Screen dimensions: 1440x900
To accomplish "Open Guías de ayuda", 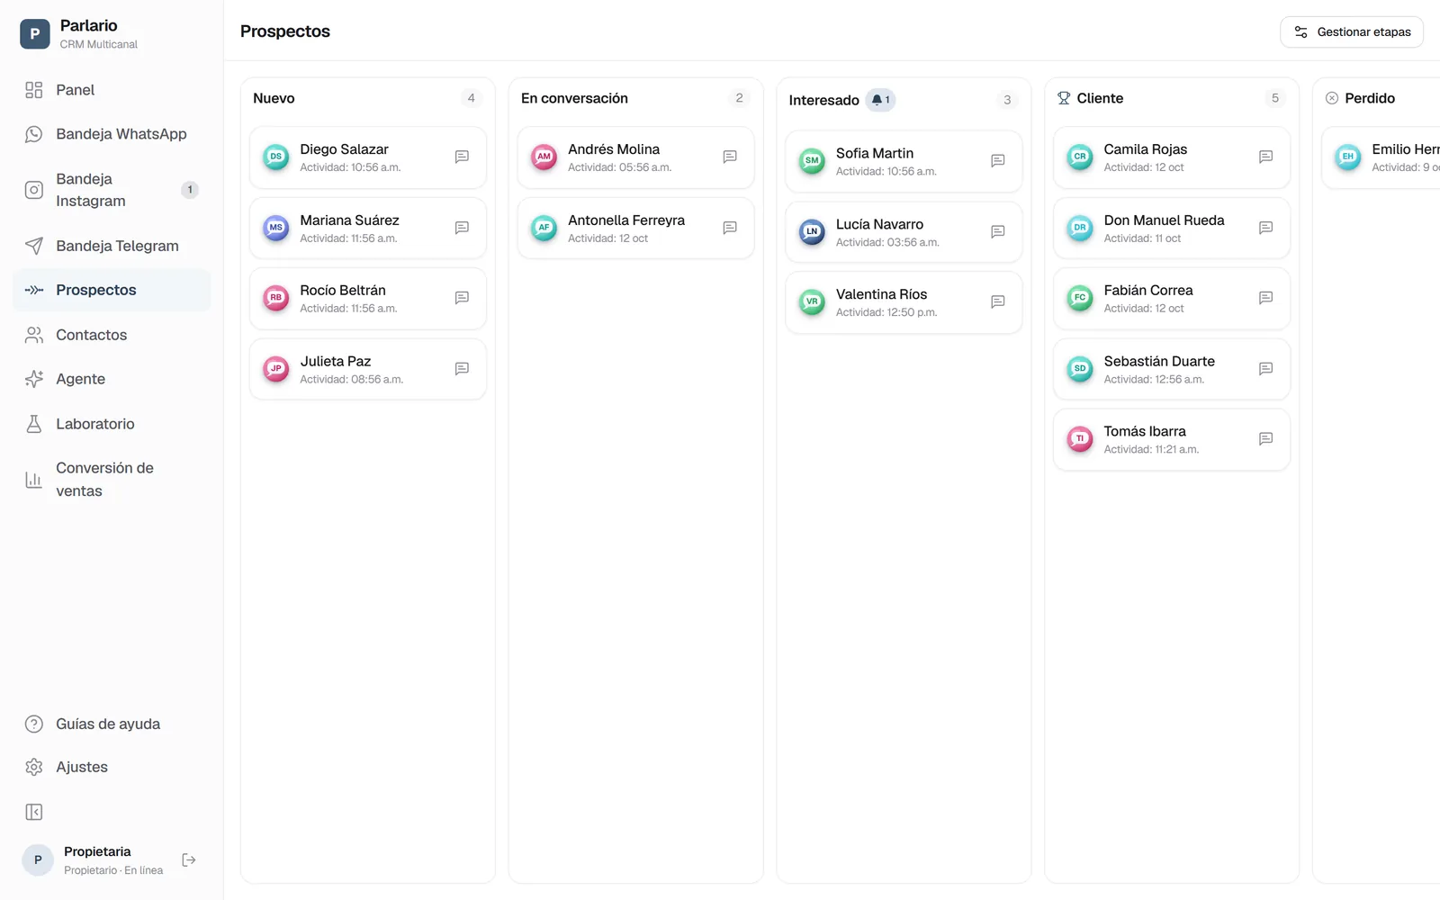I will pos(112,724).
